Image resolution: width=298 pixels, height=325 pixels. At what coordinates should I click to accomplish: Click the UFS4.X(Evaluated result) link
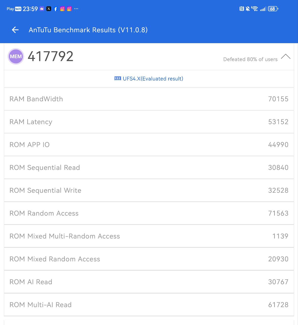153,79
